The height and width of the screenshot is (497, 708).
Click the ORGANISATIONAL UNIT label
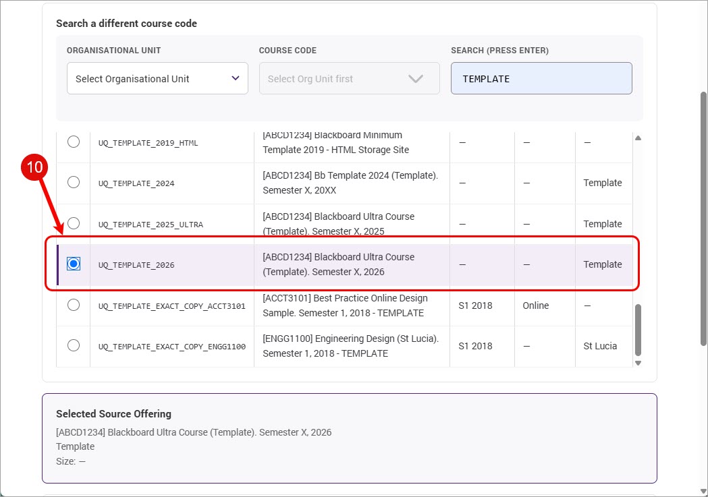coord(114,51)
